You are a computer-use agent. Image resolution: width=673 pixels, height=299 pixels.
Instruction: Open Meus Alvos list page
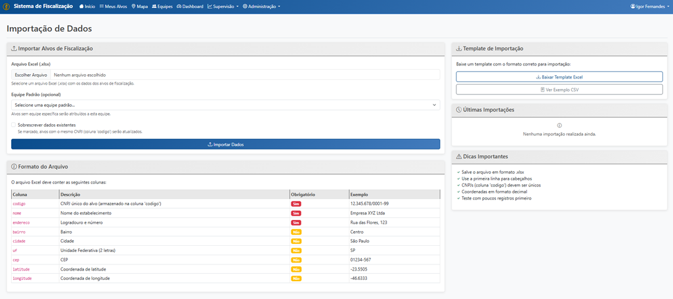pos(114,6)
